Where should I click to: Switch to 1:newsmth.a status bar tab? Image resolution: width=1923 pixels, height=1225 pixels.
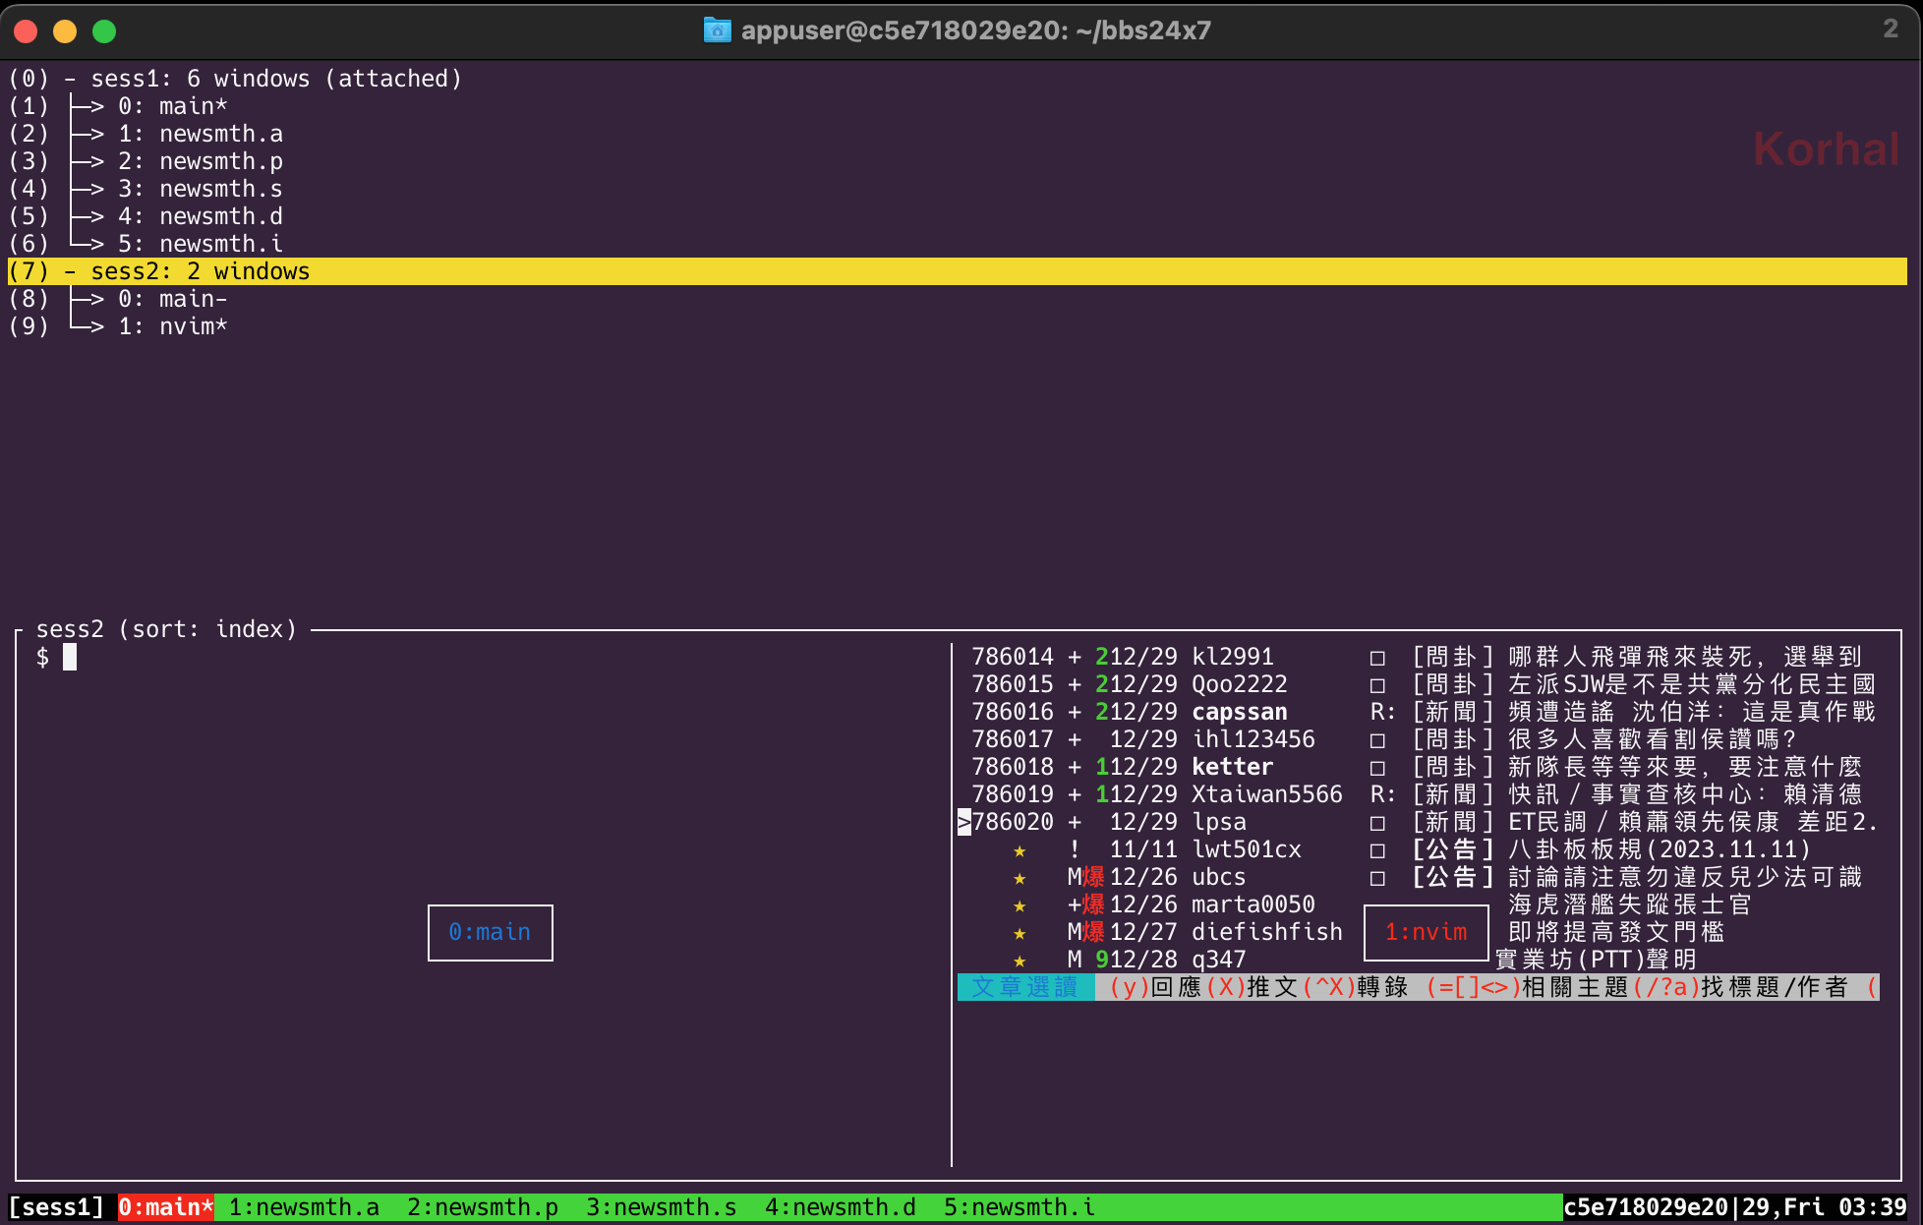tap(304, 1207)
